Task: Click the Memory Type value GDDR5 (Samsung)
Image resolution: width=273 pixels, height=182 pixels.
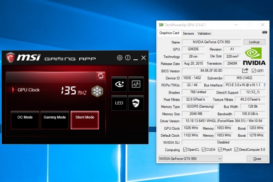Action: pyautogui.click(x=200, y=106)
